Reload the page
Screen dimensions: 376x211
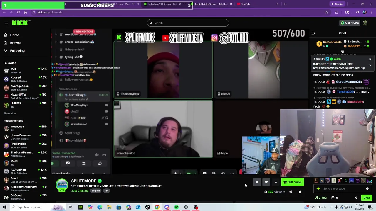point(18,12)
